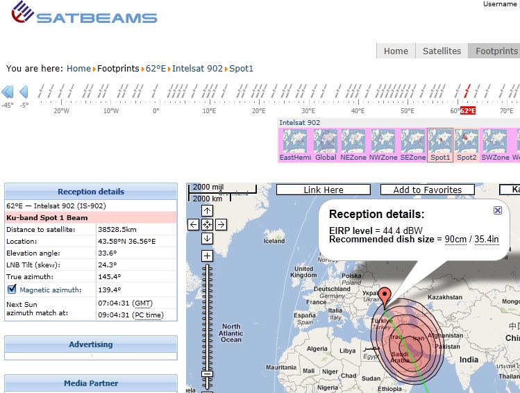Open the Home tab
The height and width of the screenshot is (393, 520).
click(x=396, y=51)
